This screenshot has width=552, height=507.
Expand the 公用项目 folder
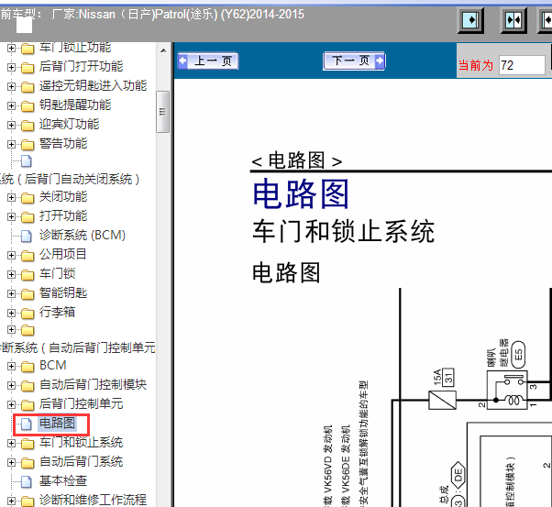(x=11, y=255)
